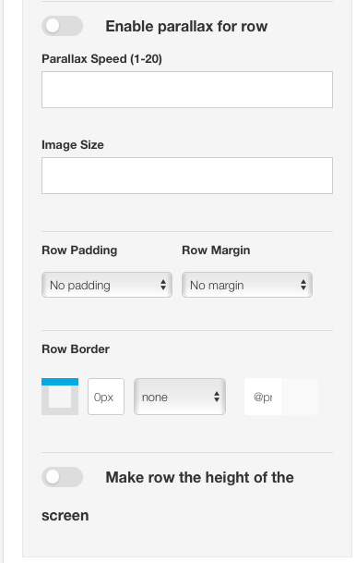Click the 'Image Size' label
This screenshot has width=356, height=563.
point(73,145)
